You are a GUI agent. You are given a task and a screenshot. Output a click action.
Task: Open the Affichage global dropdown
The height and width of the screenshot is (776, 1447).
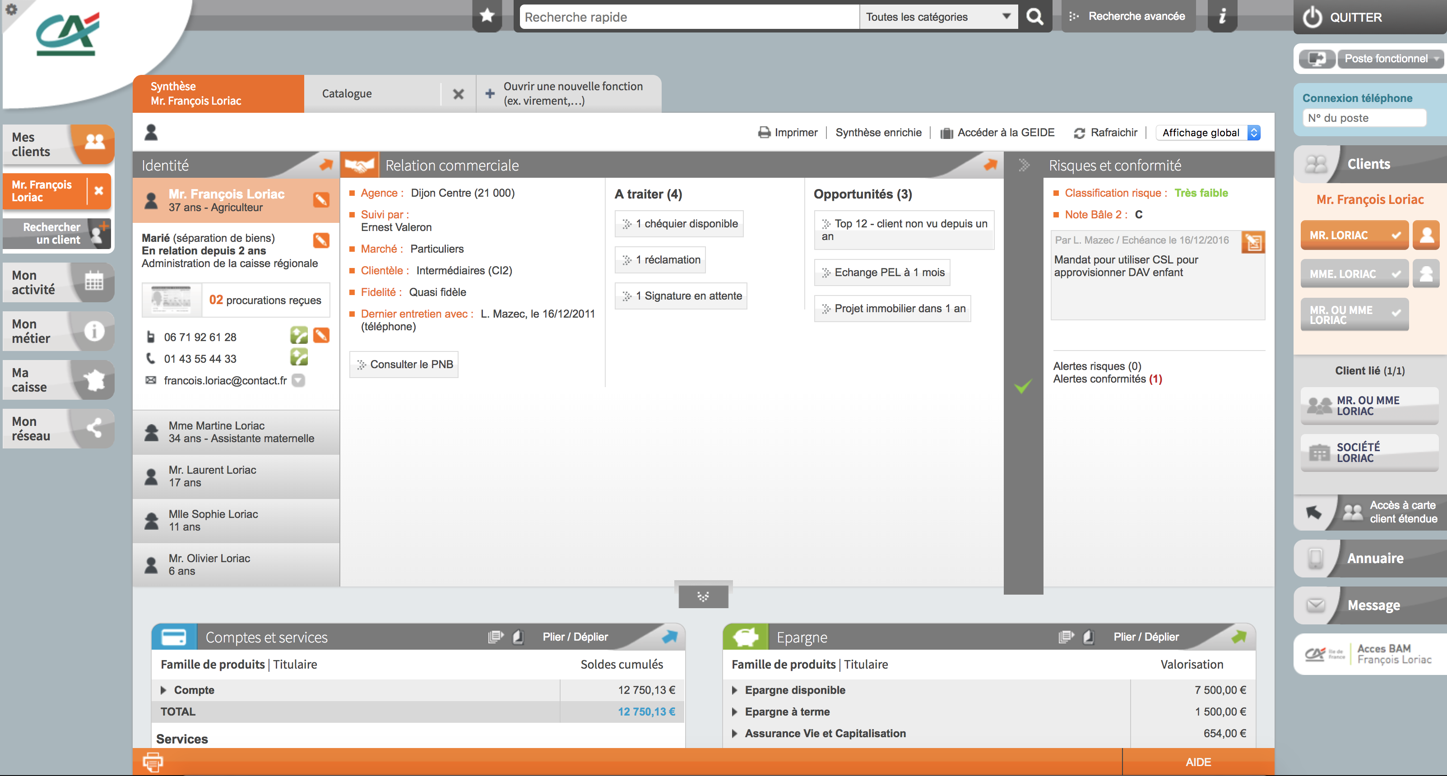1208,133
